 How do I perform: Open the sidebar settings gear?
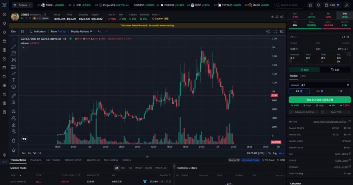[4, 155]
